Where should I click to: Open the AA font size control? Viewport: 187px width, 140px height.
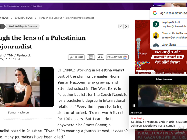(100, 57)
